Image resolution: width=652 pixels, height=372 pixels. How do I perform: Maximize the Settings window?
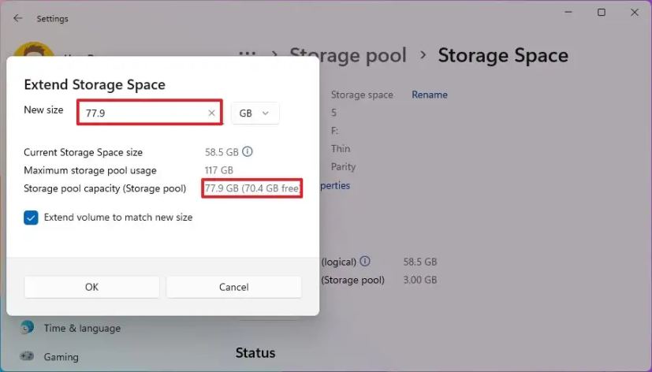(x=602, y=13)
